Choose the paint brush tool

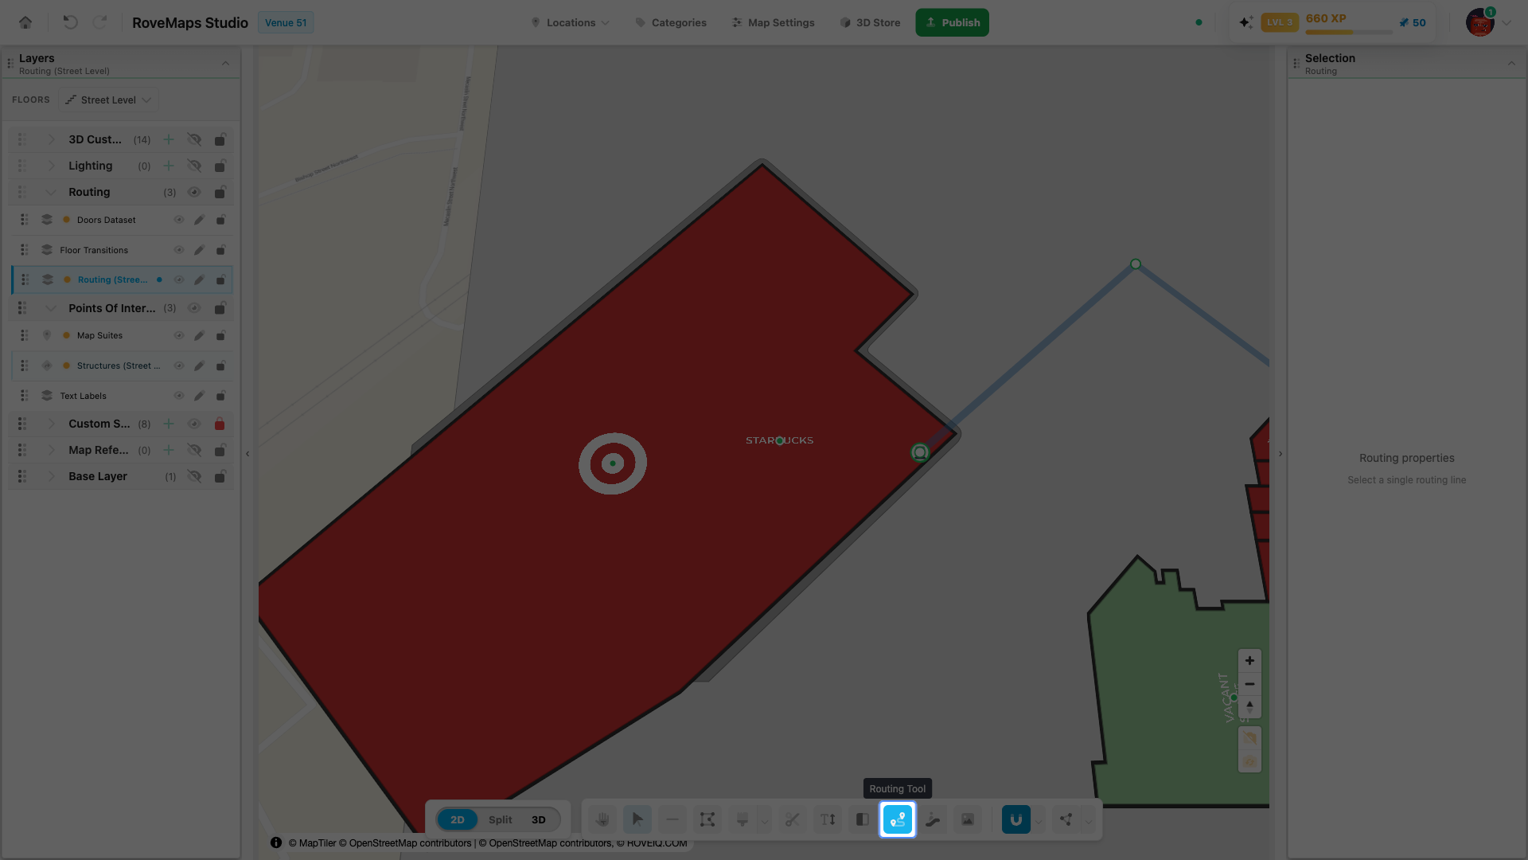click(x=743, y=819)
